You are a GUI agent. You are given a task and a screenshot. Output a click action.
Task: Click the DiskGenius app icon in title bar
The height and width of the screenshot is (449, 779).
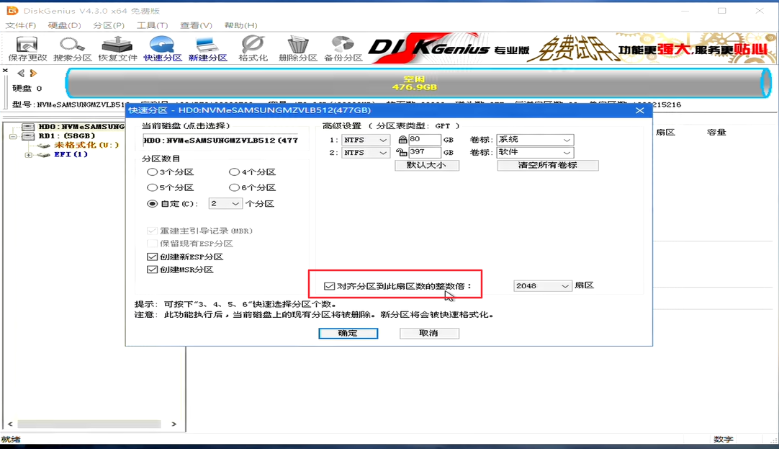click(x=12, y=10)
